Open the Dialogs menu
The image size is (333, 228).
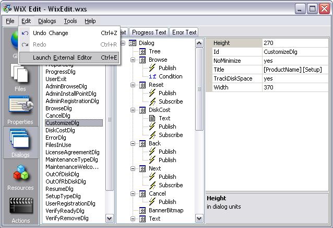(x=47, y=21)
